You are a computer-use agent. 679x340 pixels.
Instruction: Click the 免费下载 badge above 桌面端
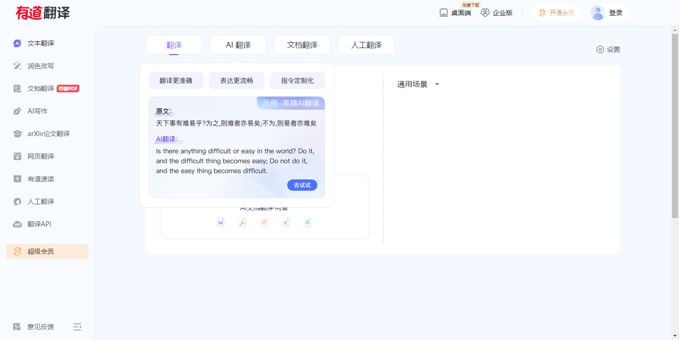(x=470, y=5)
